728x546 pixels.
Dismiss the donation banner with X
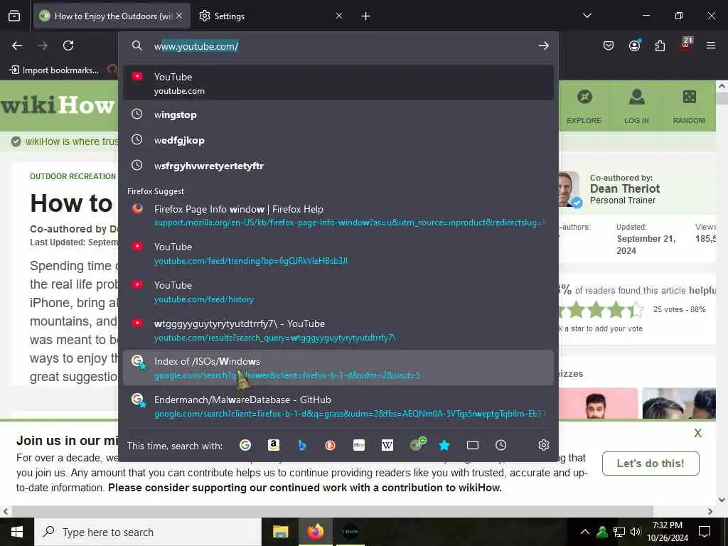pos(697,433)
